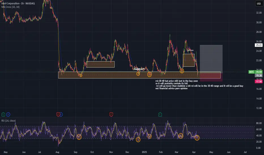Viewport: 264px width, 155px height.
Task: Select the red stop-loss zone of long position
Action: pyautogui.click(x=211, y=77)
